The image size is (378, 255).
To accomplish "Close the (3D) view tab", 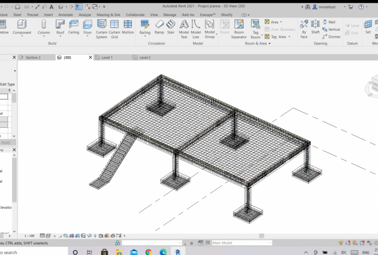I will click(90, 57).
